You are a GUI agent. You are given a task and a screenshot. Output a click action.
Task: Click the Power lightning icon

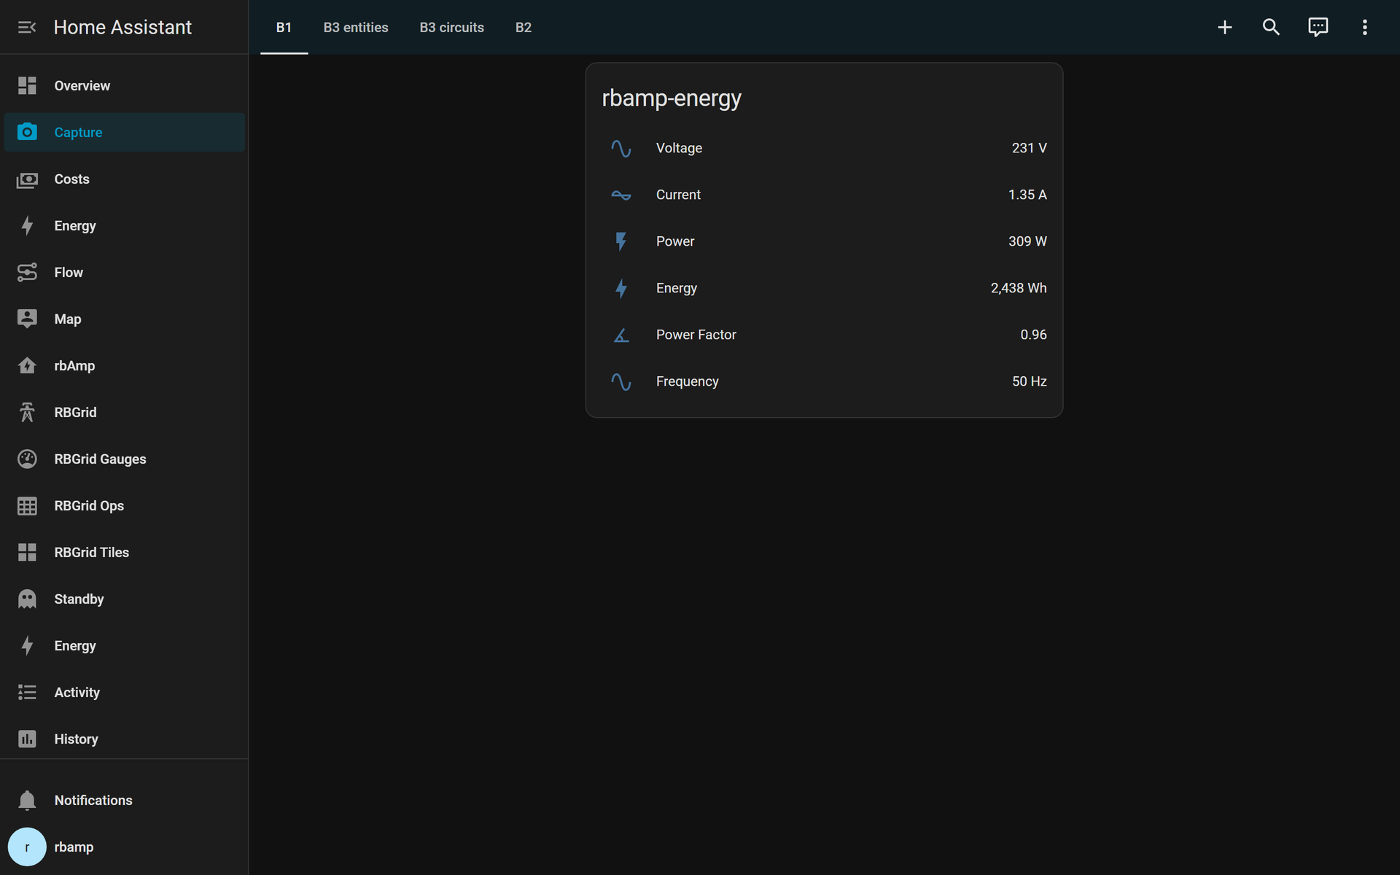[621, 241]
